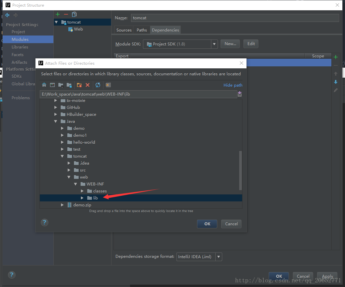Open help in Attach Files dialog

coord(44,223)
